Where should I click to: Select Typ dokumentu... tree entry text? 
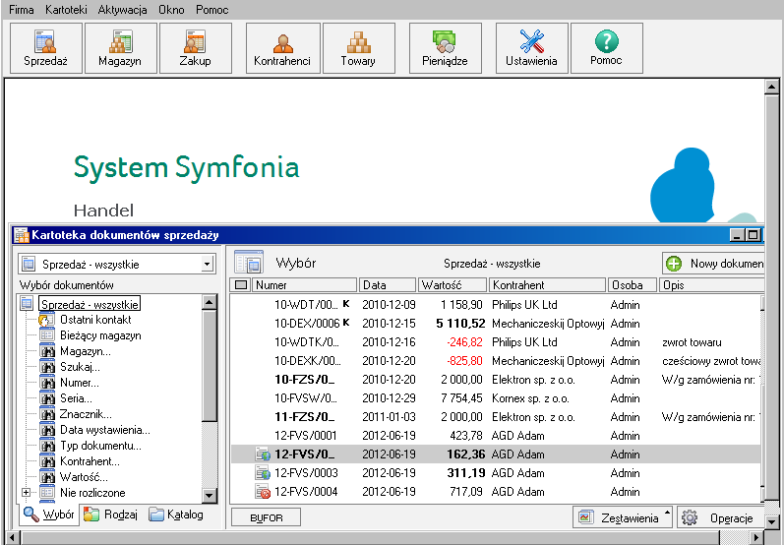pyautogui.click(x=100, y=446)
